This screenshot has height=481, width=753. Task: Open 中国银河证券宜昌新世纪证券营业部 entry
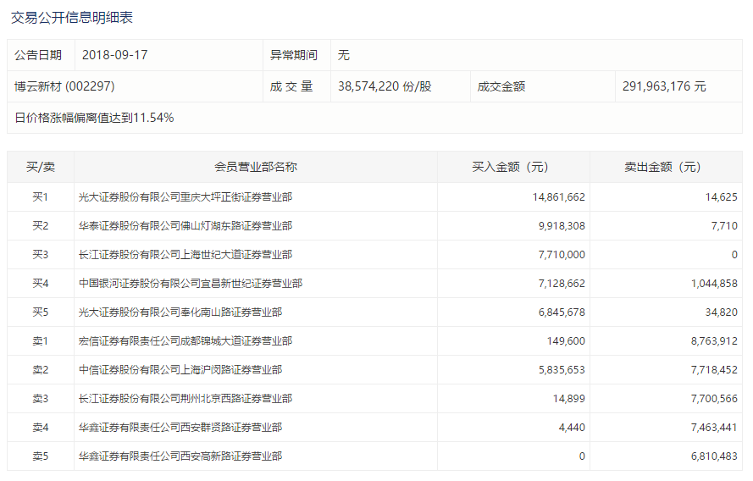[x=191, y=284]
